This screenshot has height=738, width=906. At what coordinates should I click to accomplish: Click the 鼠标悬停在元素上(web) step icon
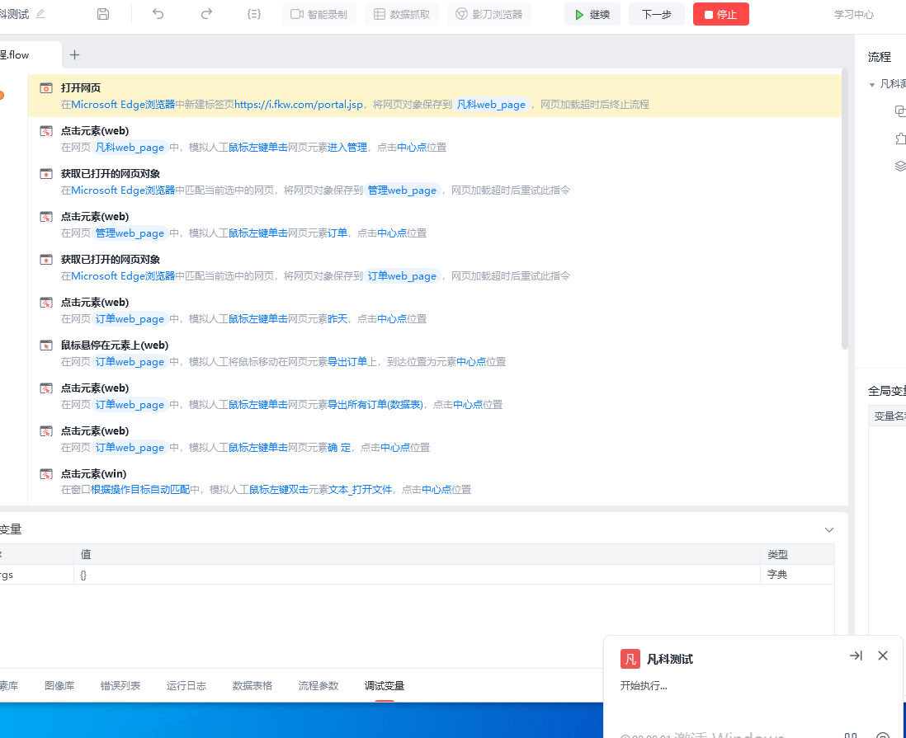coord(46,345)
